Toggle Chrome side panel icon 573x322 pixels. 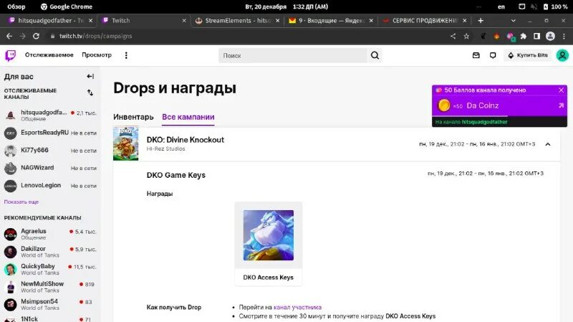pos(536,36)
